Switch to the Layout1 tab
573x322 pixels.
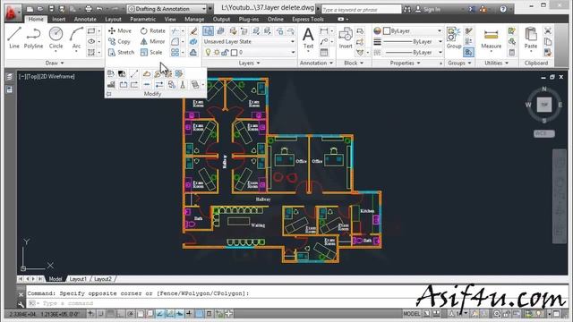[x=78, y=279]
